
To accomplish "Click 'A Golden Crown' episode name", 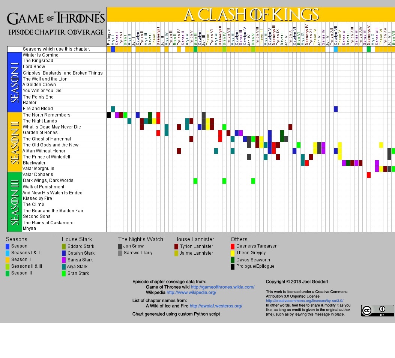I will [39, 85].
